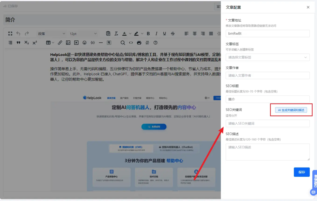This screenshot has width=317, height=201.
Task: Click the 免费试用 button in screenshot
Action: [154, 127]
